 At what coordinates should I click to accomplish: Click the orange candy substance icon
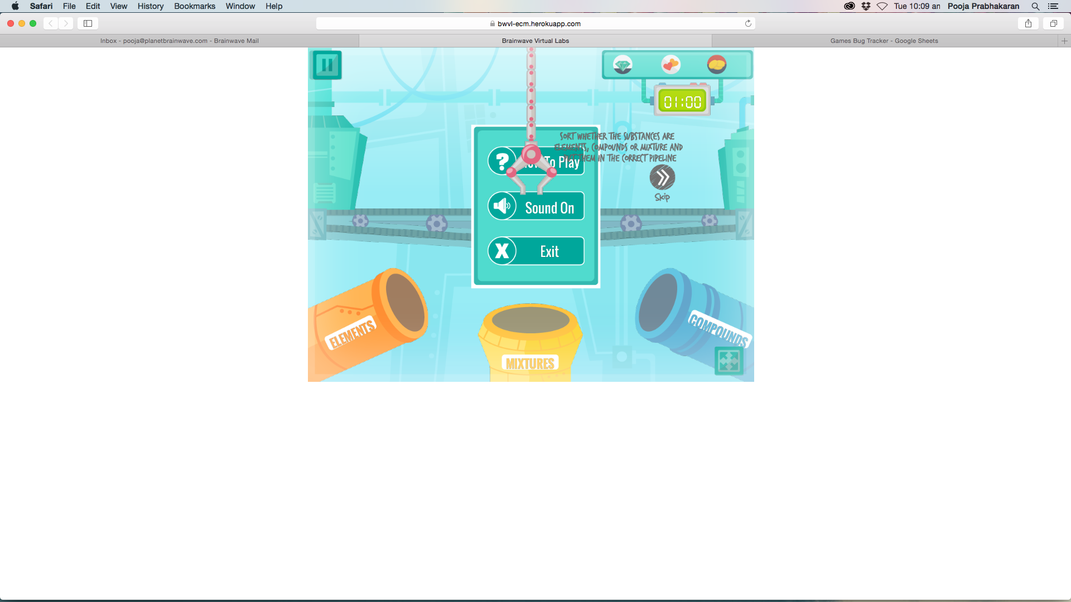(x=670, y=65)
